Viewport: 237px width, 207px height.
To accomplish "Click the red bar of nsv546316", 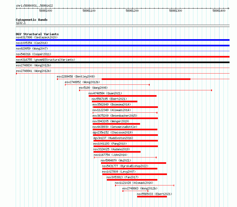I will pos(122,57).
